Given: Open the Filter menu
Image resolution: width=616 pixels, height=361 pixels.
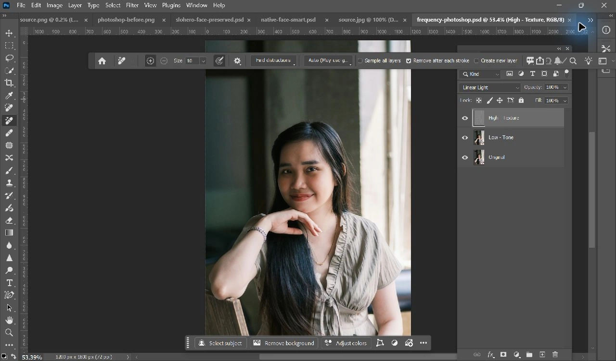Looking at the screenshot, I should [132, 5].
